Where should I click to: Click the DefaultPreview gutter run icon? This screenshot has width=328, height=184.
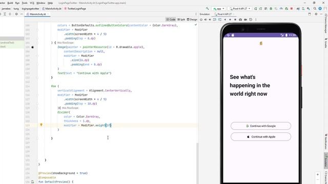(x=33, y=182)
